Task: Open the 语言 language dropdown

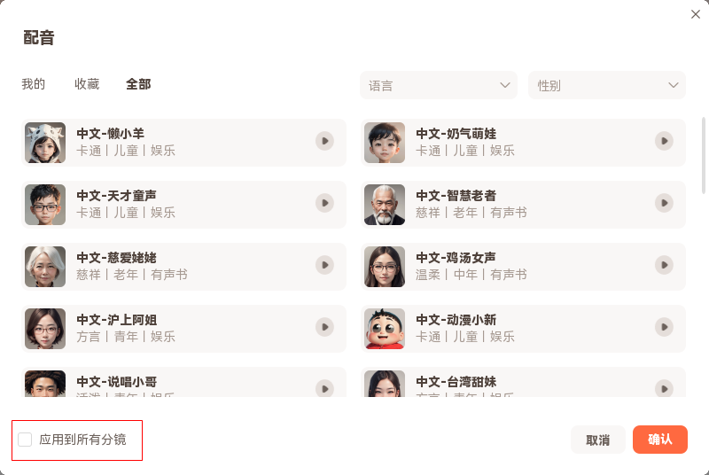Action: click(x=438, y=85)
